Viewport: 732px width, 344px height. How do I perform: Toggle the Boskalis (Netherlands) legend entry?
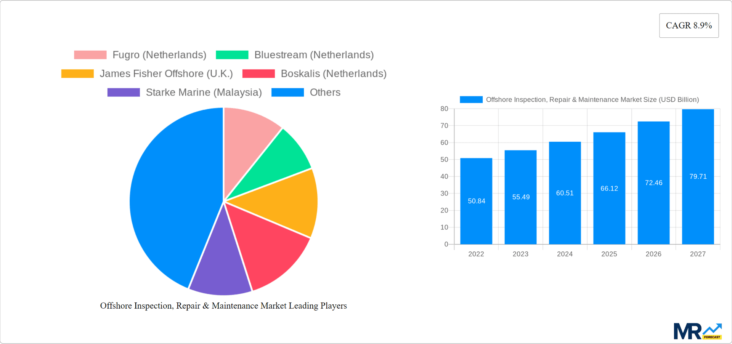(334, 73)
